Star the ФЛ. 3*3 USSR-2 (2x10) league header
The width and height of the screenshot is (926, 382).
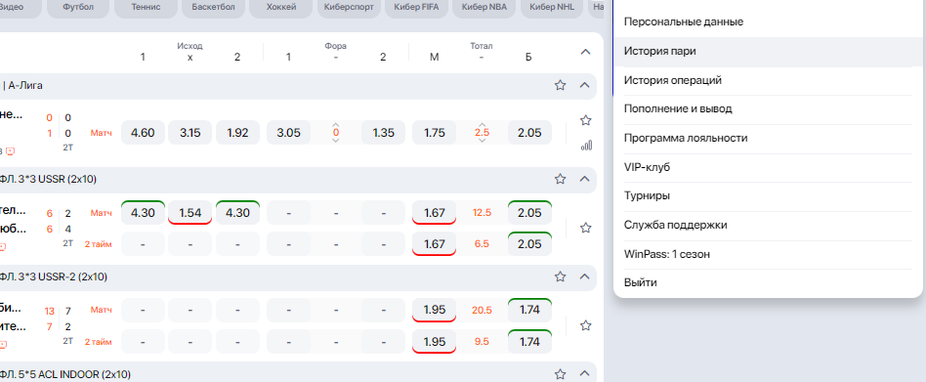click(x=560, y=276)
